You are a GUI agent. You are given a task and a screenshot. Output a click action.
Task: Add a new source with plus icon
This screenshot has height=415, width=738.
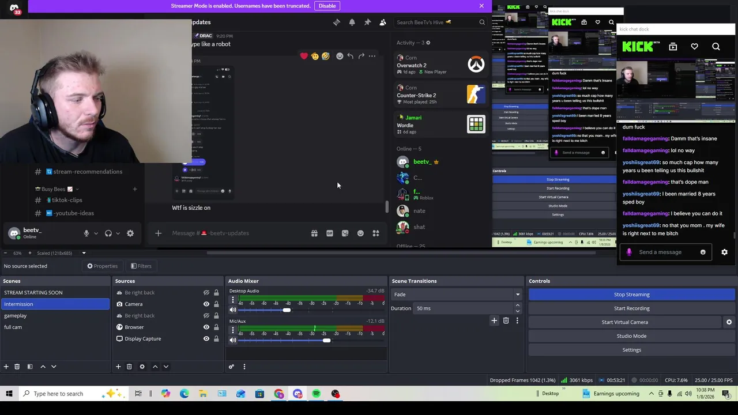tap(118, 367)
